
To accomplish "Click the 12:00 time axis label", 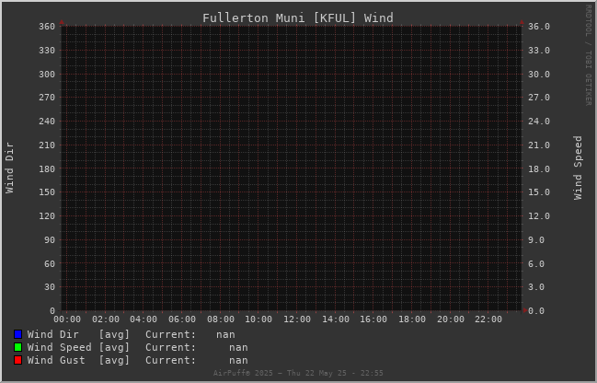I will pos(297,319).
